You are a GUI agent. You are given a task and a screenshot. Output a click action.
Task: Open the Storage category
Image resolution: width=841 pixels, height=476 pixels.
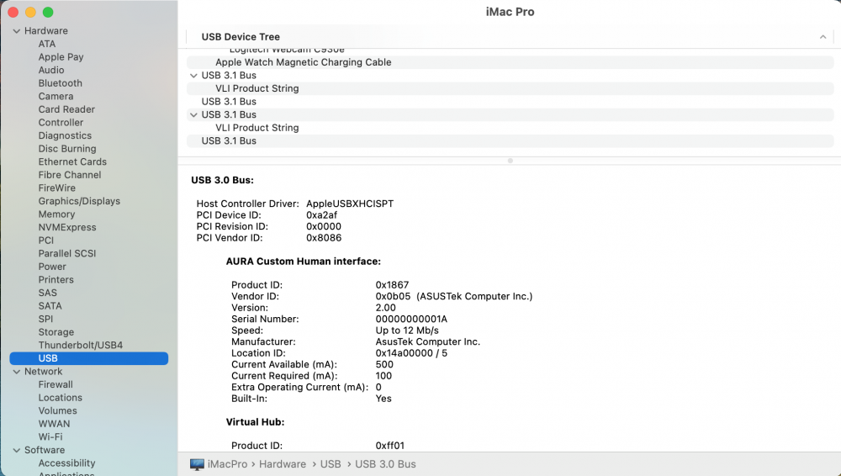coord(56,332)
